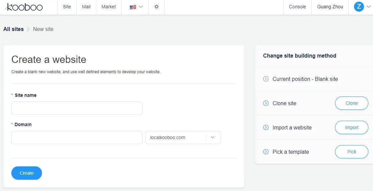Open the US flag language dropdown
Screen dimensions: 373x191
136,7
